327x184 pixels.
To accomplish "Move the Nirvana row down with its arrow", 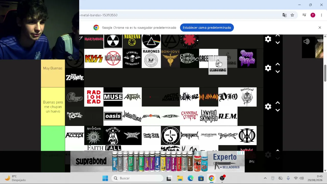I will coord(278,43).
